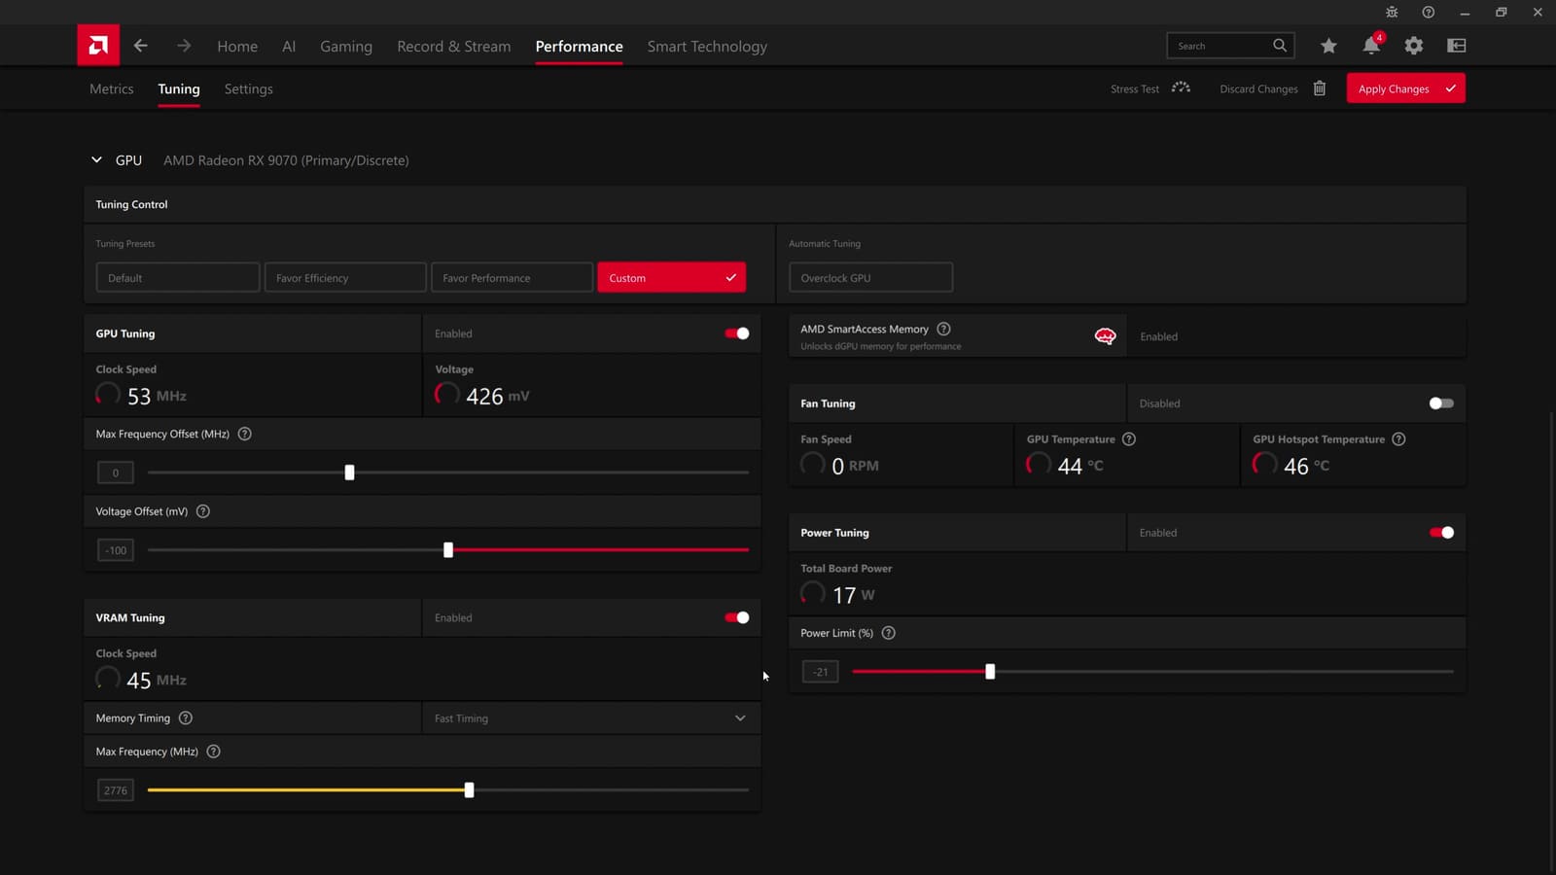This screenshot has height=875, width=1556.
Task: Select Favor Performance preset
Action: [512, 277]
